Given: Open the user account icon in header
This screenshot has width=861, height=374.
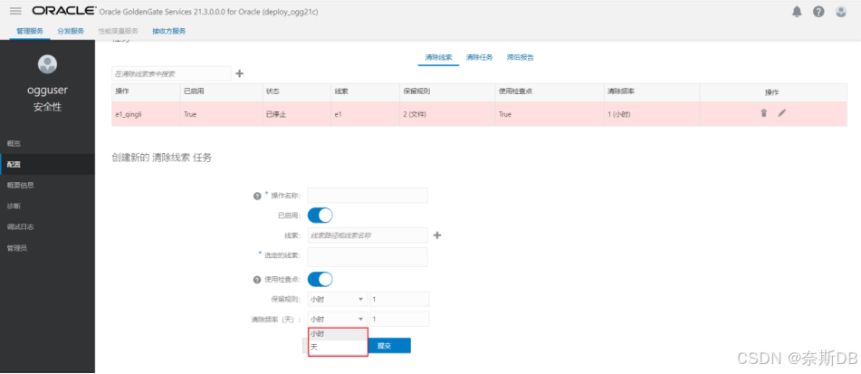Looking at the screenshot, I should pos(840,11).
